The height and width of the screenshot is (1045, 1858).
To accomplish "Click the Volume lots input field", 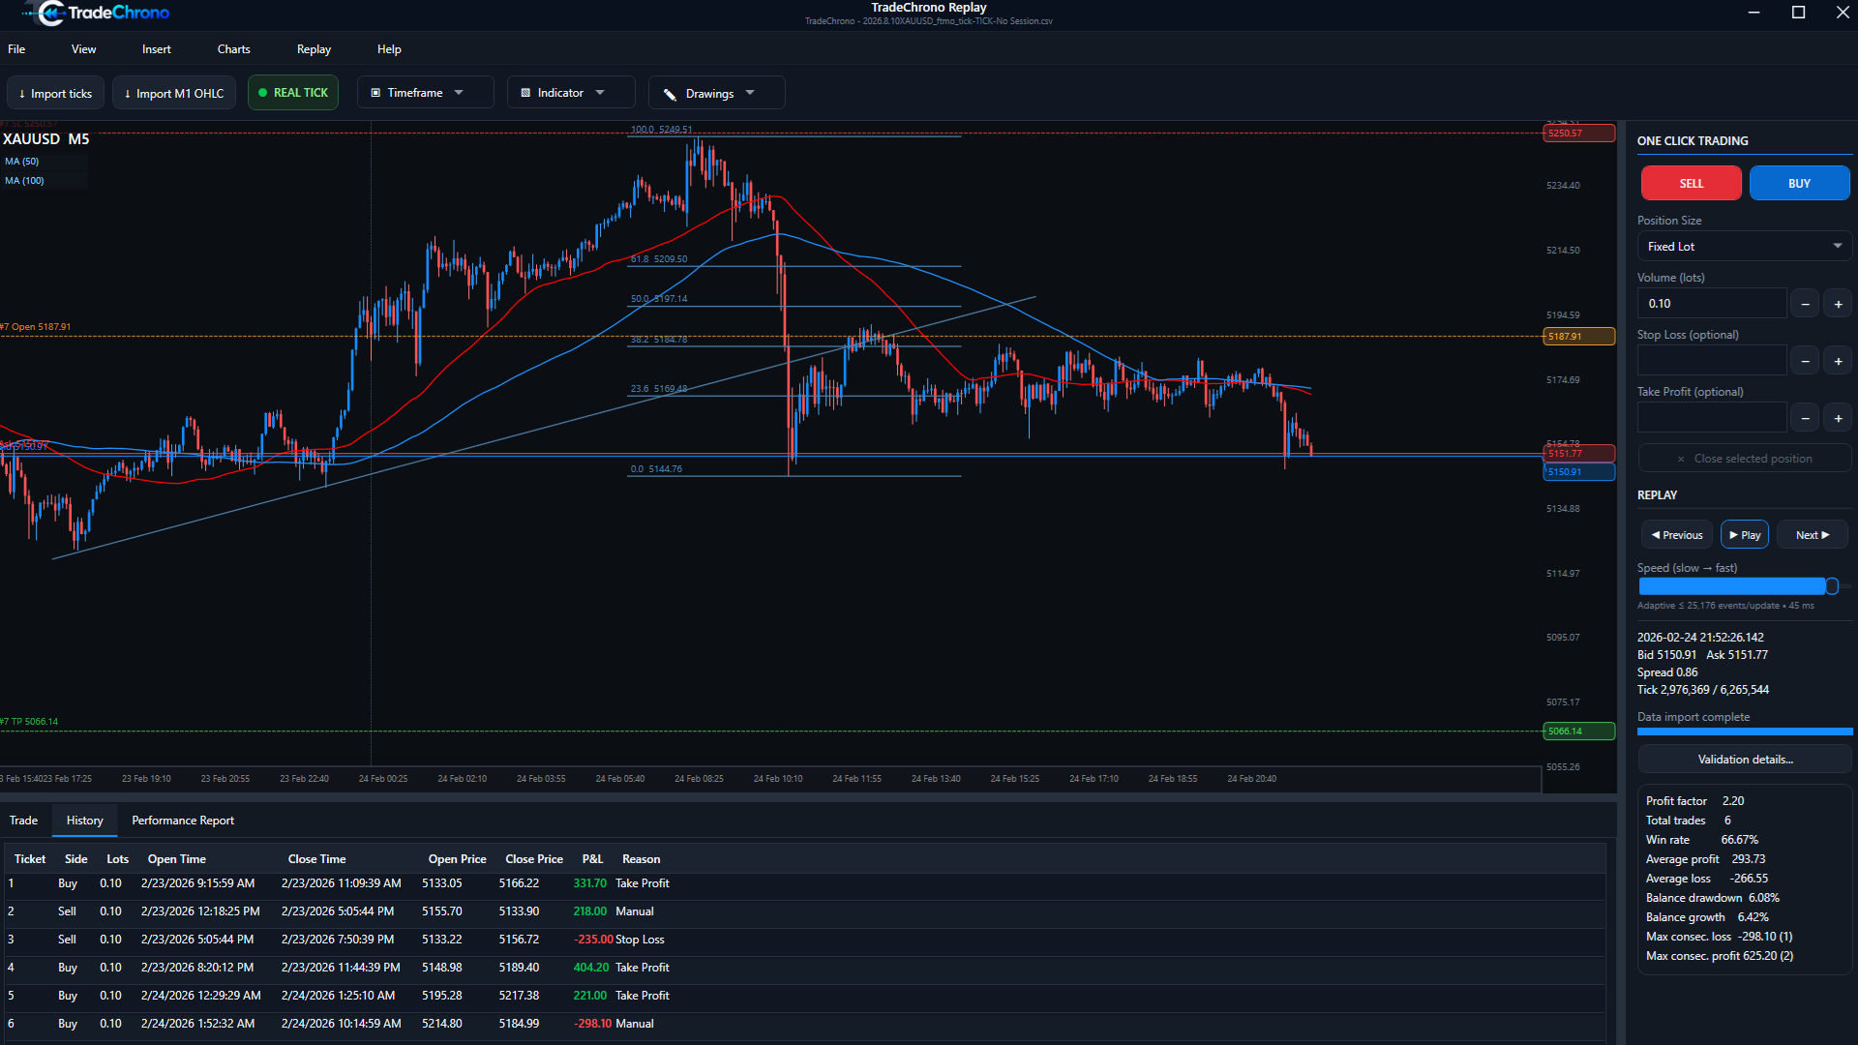I will [x=1712, y=304].
